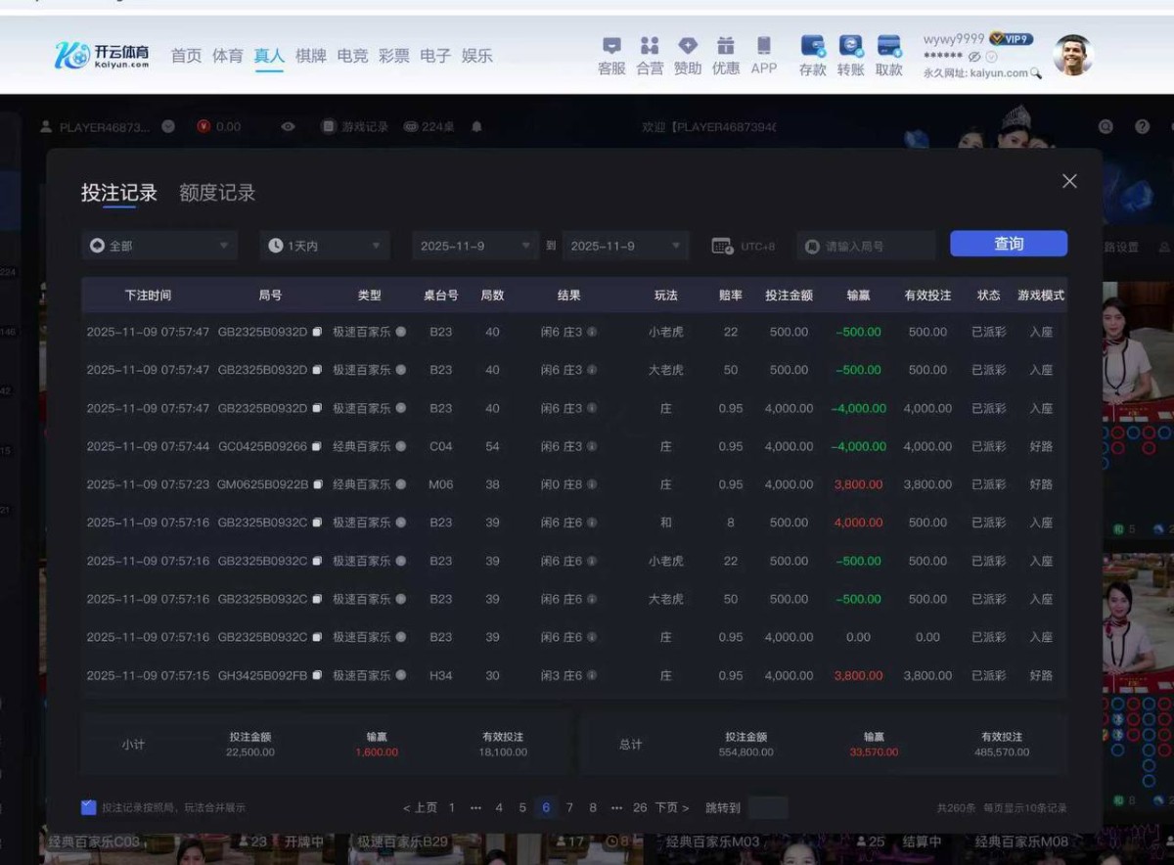Open the 转账 transfer icon
1174x865 pixels.
[x=850, y=47]
